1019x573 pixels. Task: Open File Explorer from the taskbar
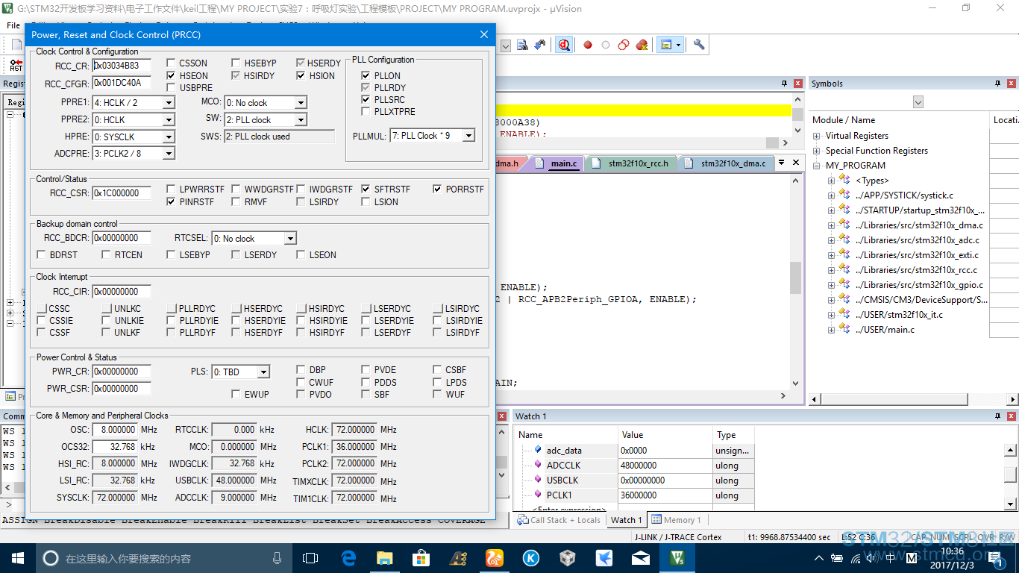pyautogui.click(x=385, y=557)
